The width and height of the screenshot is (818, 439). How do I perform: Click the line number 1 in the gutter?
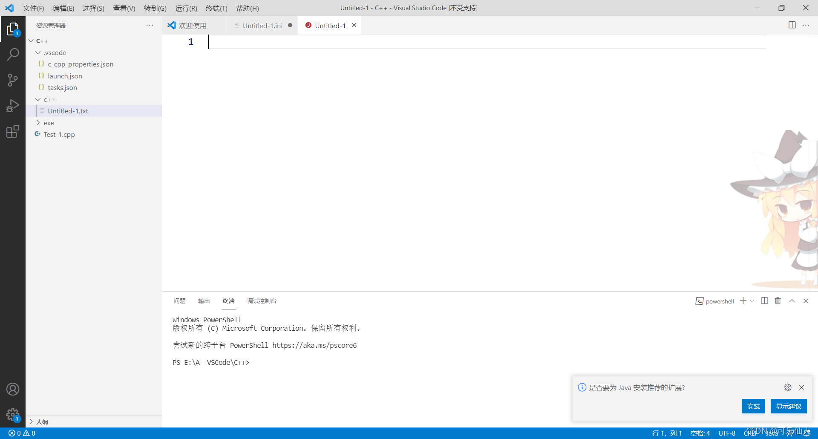191,42
